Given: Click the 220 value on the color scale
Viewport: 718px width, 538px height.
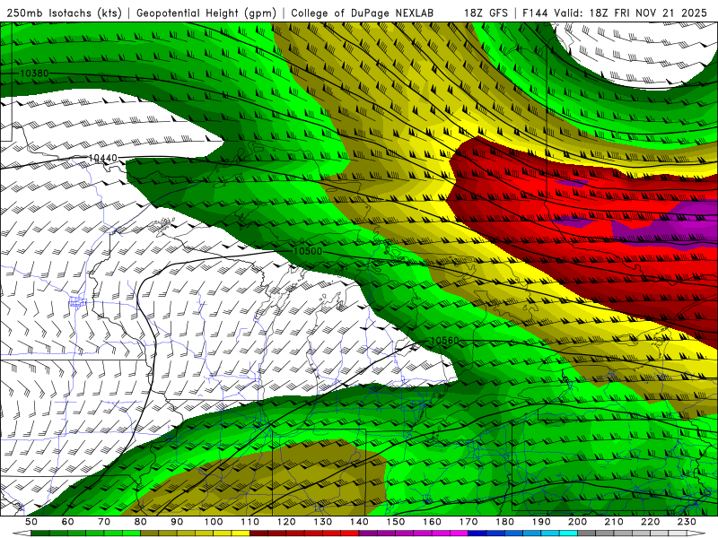Looking at the screenshot, I should 651,522.
